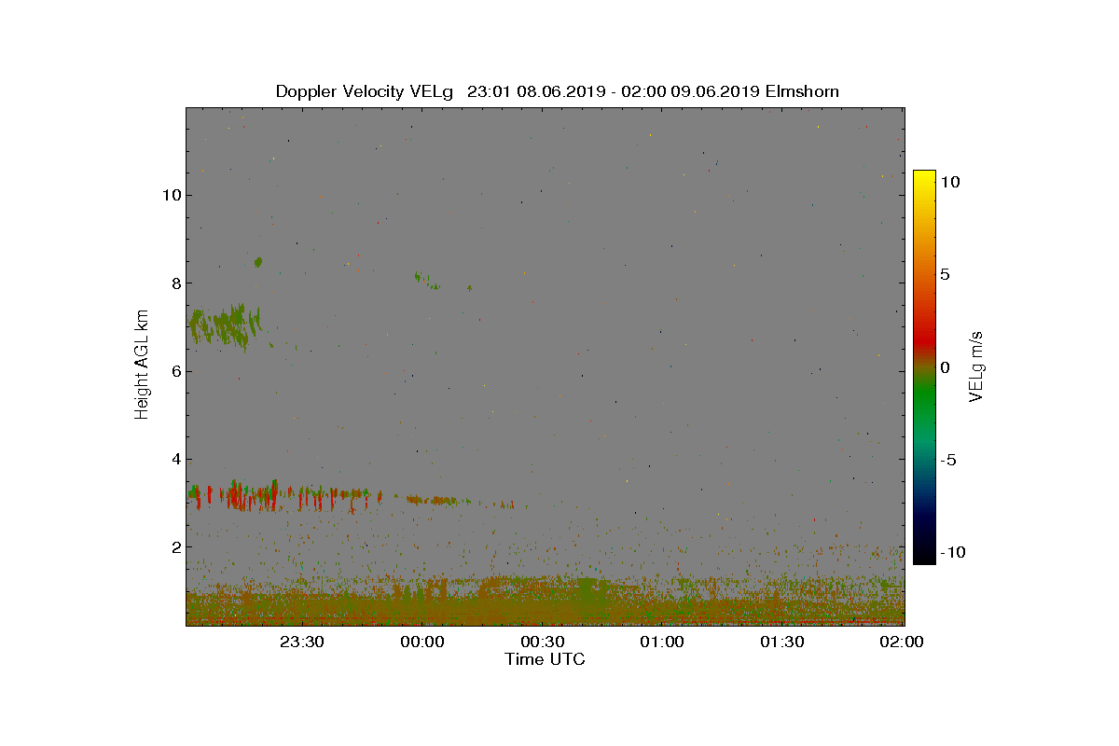
Task: Click the red-green cloud layer near 3 km
Action: [x=284, y=495]
